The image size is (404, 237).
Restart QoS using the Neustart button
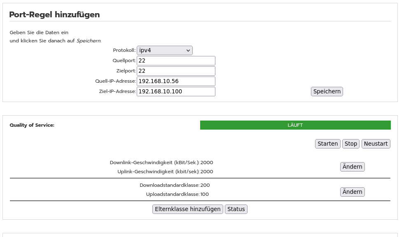click(376, 144)
